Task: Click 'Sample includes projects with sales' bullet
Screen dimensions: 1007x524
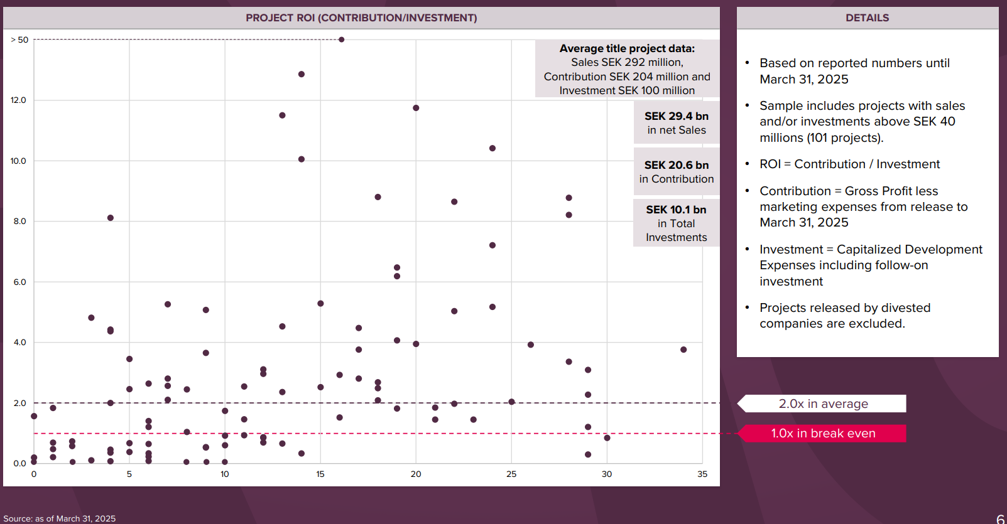Action: click(862, 106)
